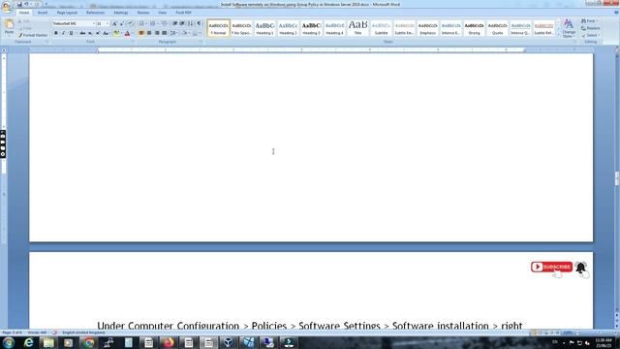Apply the No Spacing style
620x349 pixels.
tap(241, 28)
